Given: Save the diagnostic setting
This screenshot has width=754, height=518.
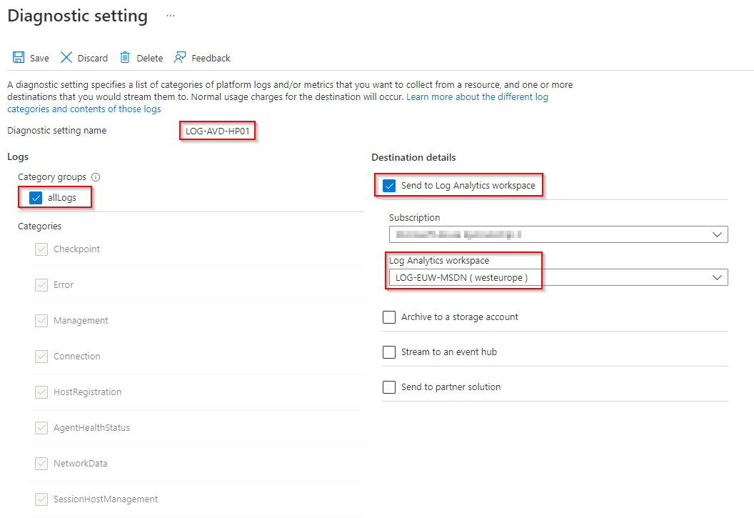Looking at the screenshot, I should [31, 57].
